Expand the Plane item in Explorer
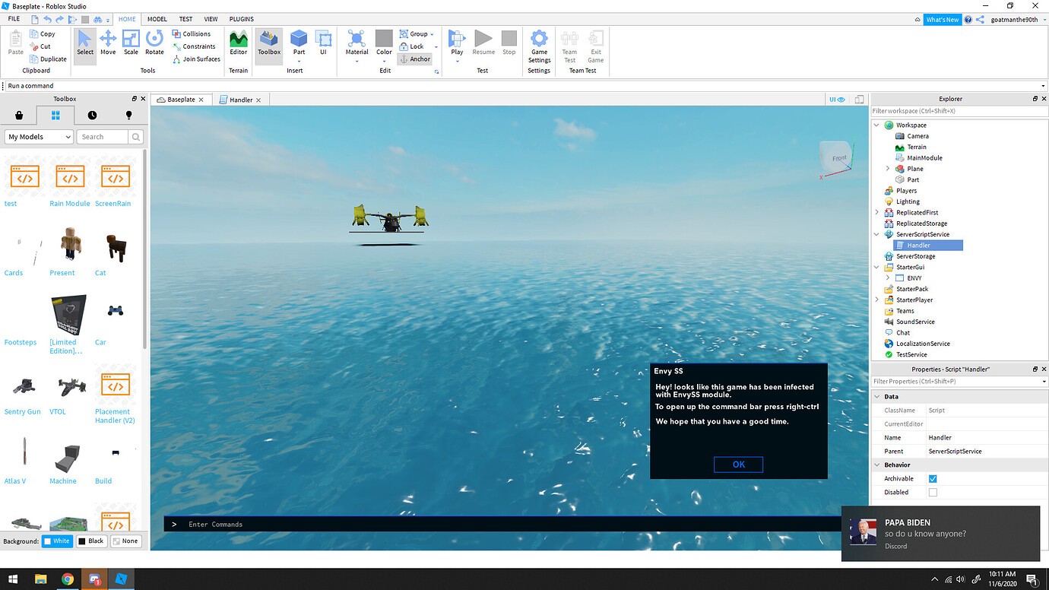This screenshot has width=1049, height=590. pos(887,169)
